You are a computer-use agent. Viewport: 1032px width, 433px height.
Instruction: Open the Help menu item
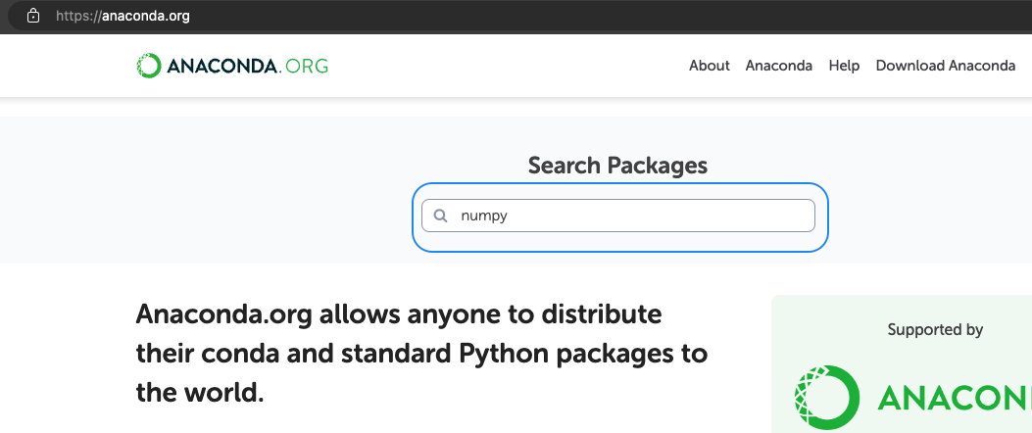(843, 66)
